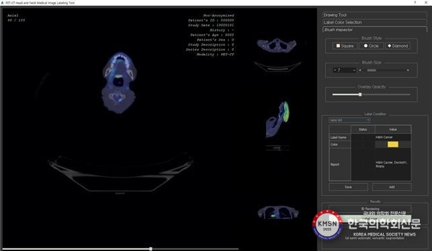
Task: Click the H&N Cancer label name value
Action: 384,137
